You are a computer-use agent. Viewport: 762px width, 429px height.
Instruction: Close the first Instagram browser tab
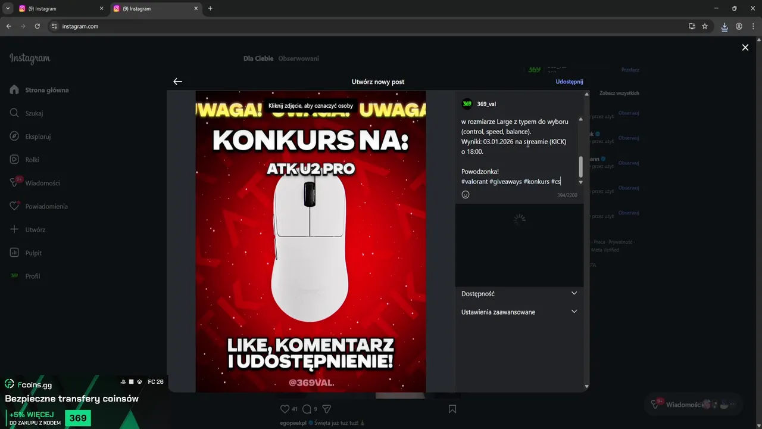[x=101, y=8]
